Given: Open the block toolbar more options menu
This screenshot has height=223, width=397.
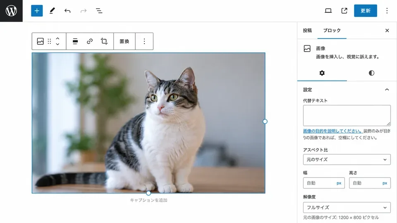Looking at the screenshot, I should pos(144,41).
